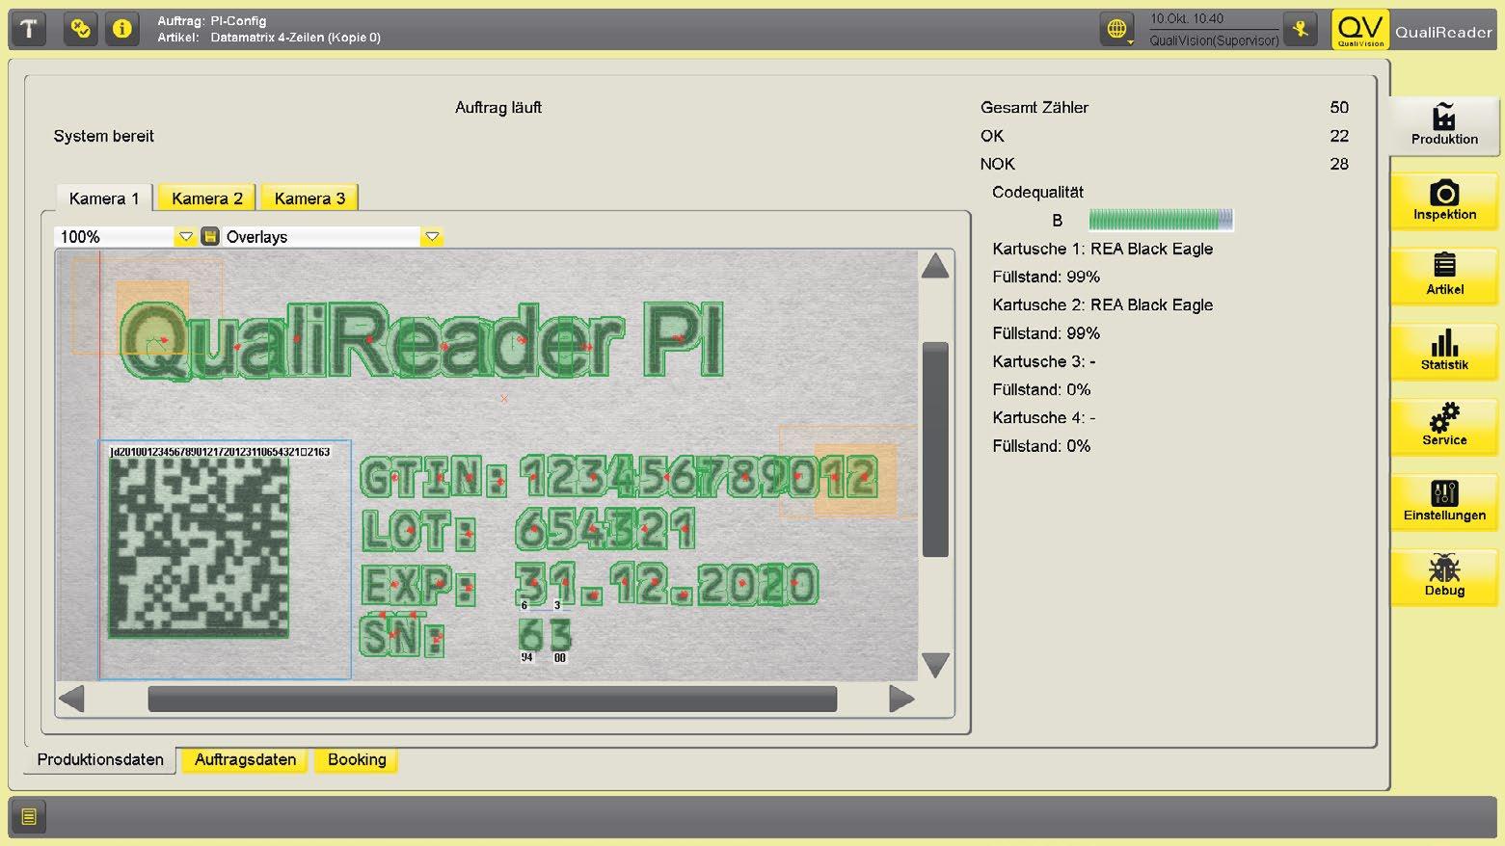Click the code quality grade B
Viewport: 1505px width, 846px height.
pyautogui.click(x=1058, y=221)
